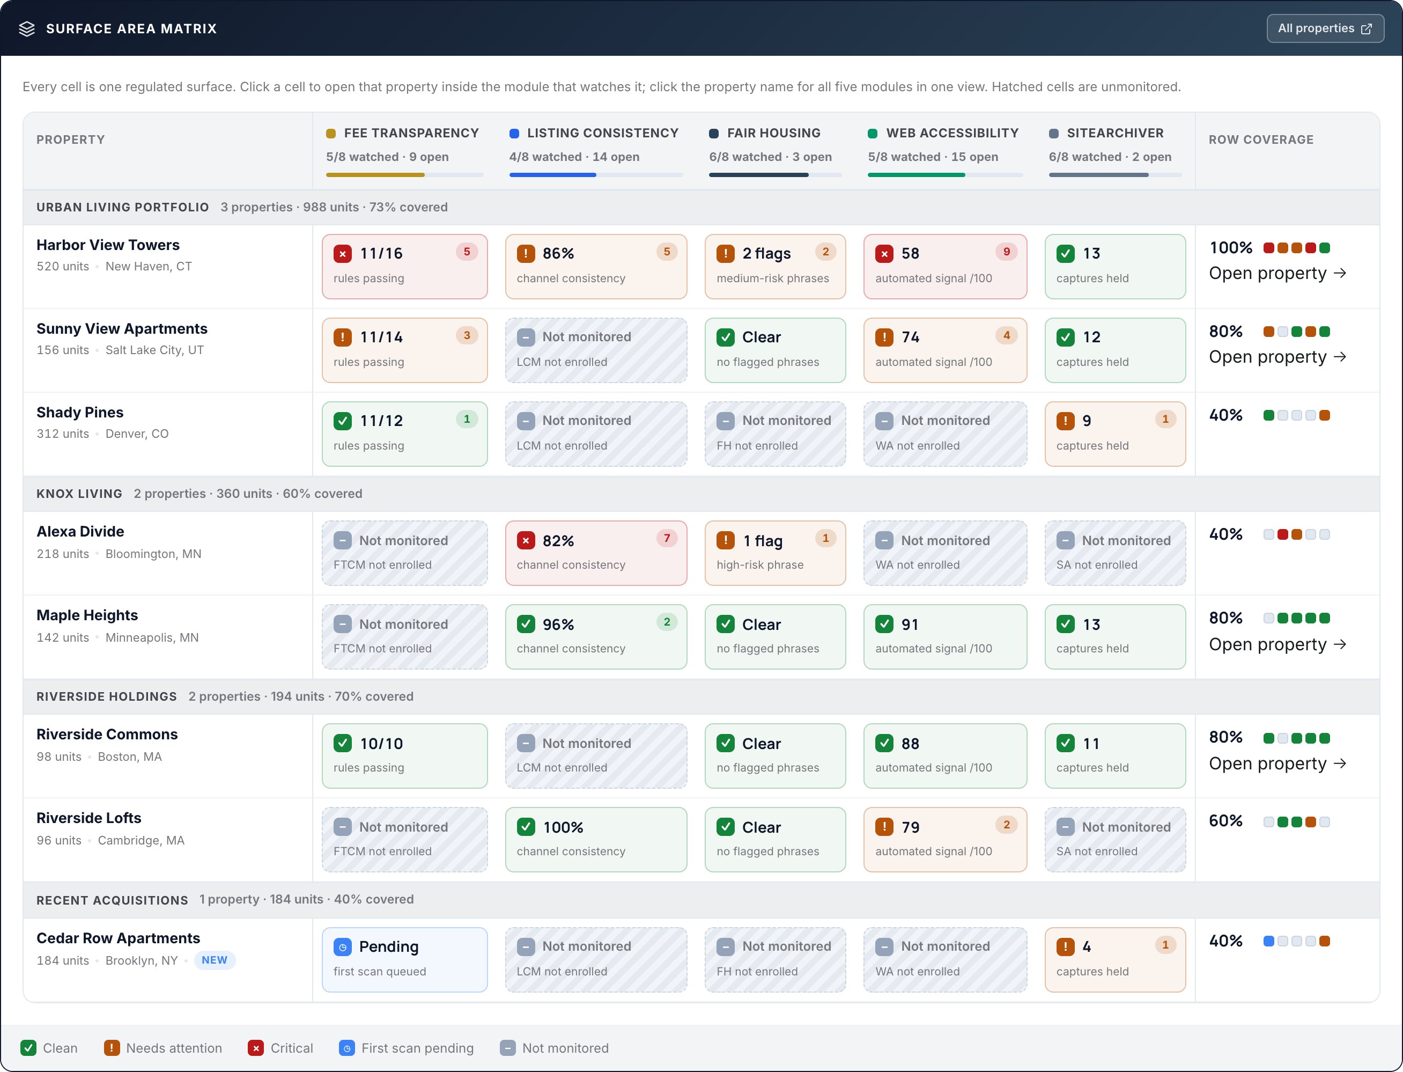This screenshot has height=1072, width=1403.
Task: Click the pending clock icon in Cedar Row cell
Action: click(x=343, y=948)
